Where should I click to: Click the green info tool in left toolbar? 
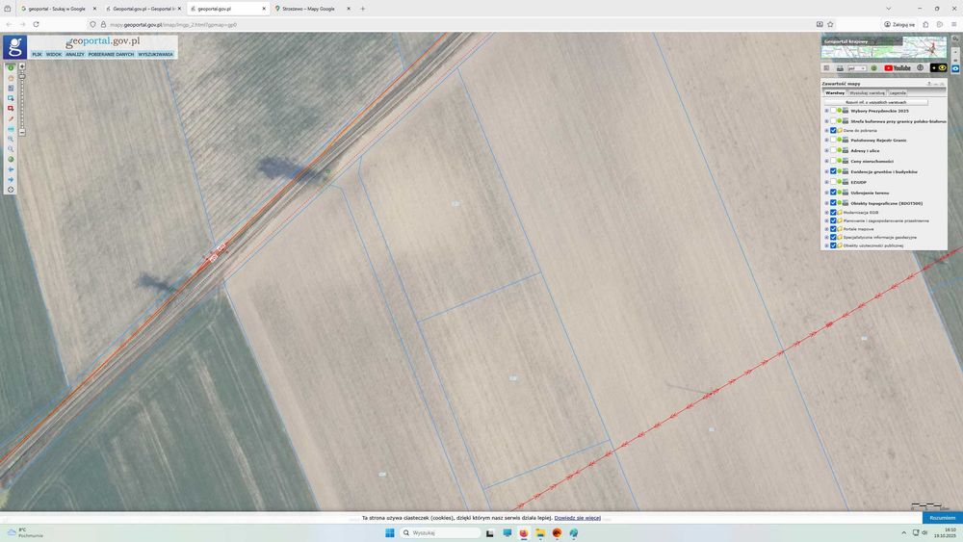tap(11, 67)
